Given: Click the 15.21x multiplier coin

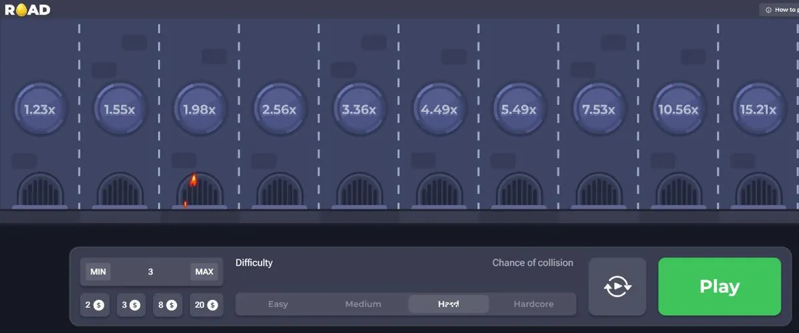Looking at the screenshot, I should [759, 110].
